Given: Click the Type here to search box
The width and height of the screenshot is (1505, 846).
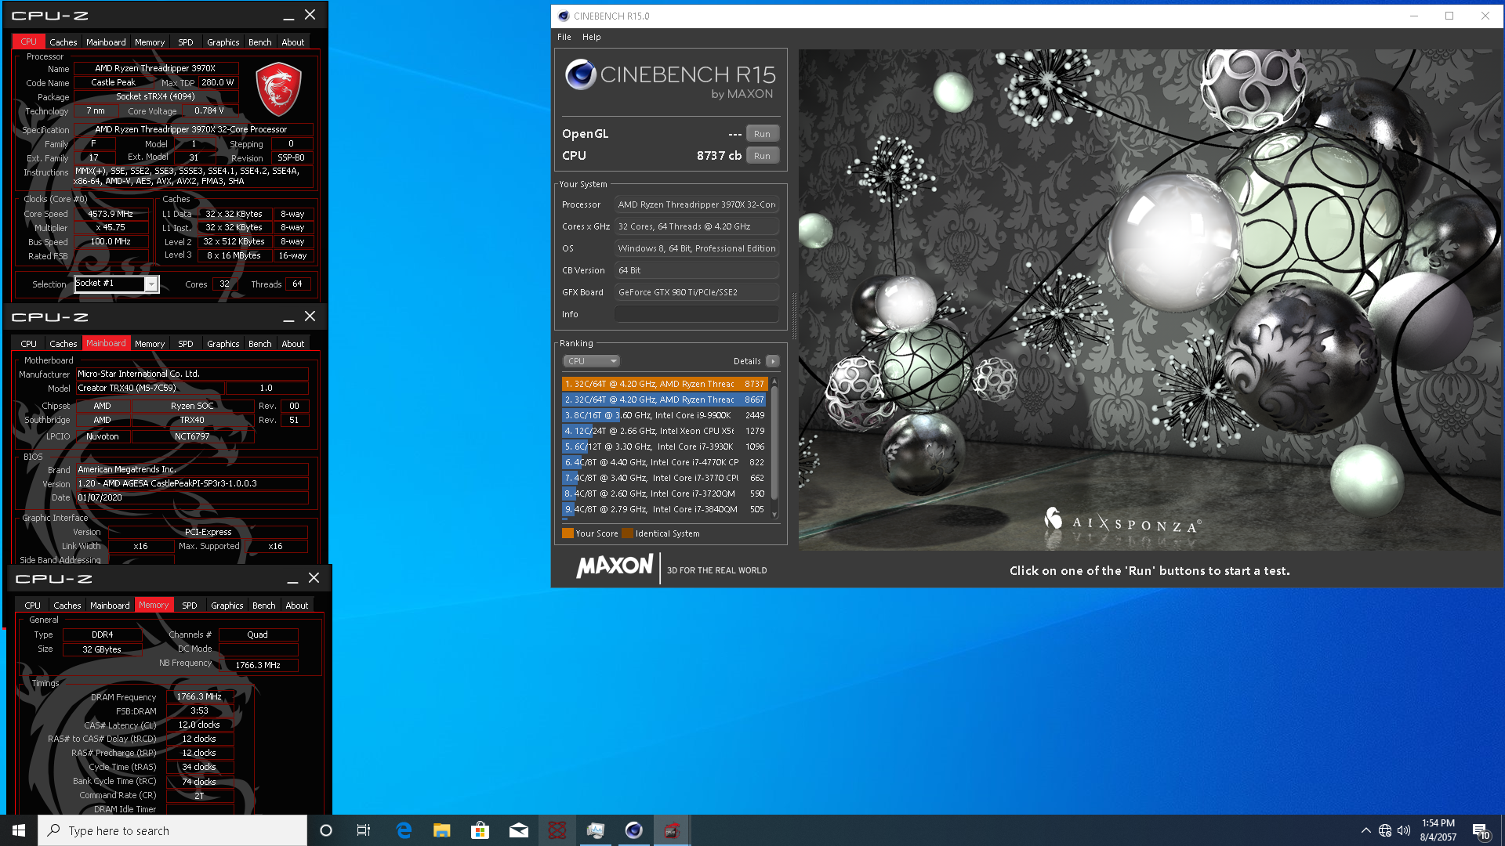Looking at the screenshot, I should pyautogui.click(x=172, y=830).
